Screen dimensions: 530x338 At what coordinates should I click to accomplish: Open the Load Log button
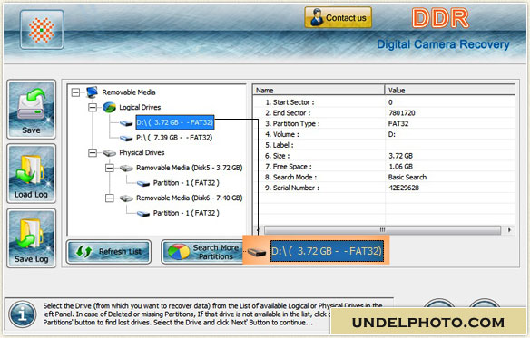(31, 174)
